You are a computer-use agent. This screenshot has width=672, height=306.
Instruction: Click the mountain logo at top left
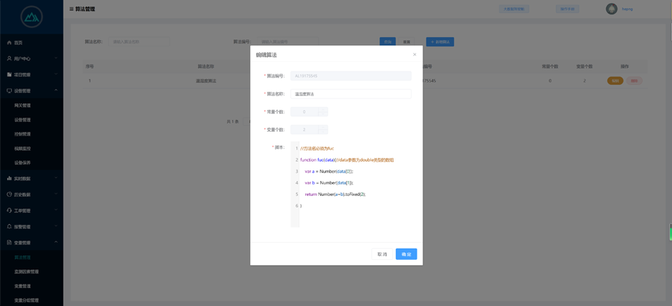pos(31,16)
